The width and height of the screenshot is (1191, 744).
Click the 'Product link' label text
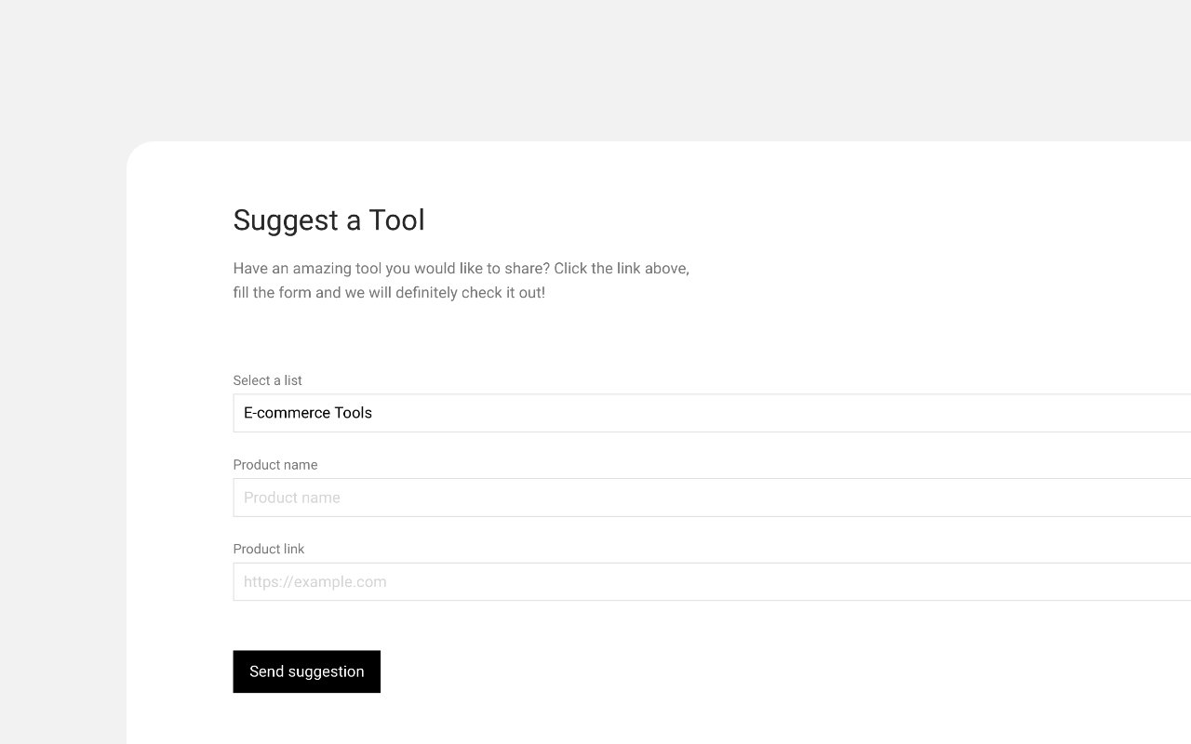pyautogui.click(x=269, y=549)
